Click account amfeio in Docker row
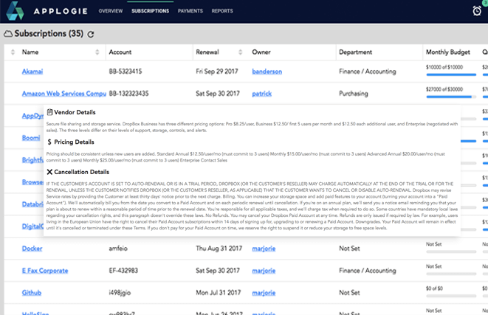 click(118, 249)
